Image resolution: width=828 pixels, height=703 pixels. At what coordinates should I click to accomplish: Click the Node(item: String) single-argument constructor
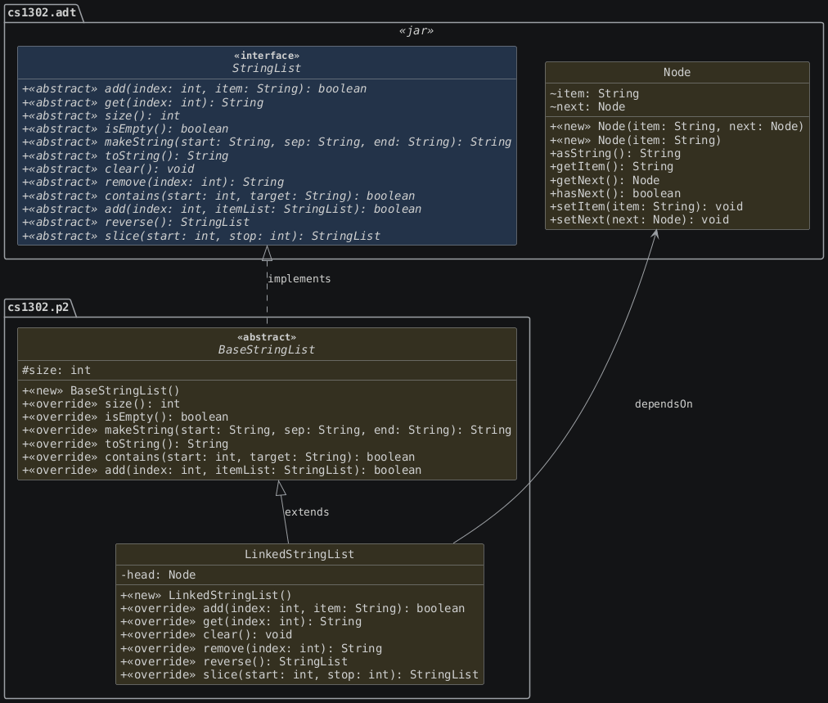pyautogui.click(x=635, y=141)
